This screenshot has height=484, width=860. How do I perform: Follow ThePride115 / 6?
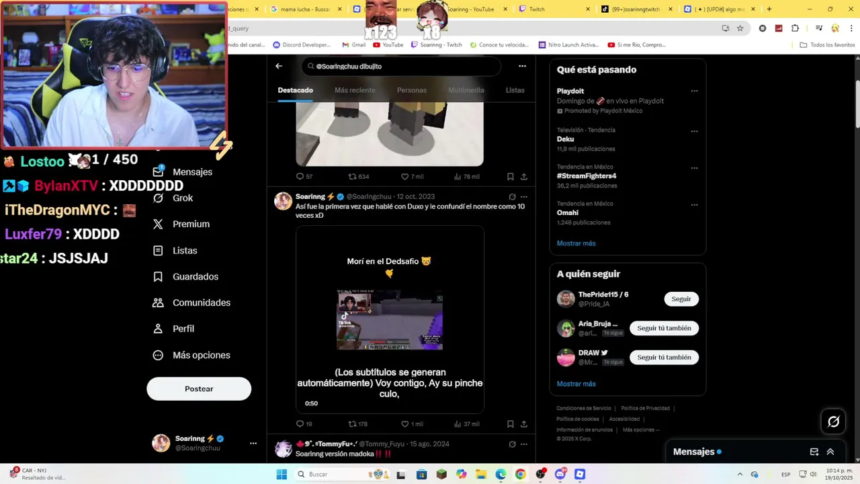(681, 299)
